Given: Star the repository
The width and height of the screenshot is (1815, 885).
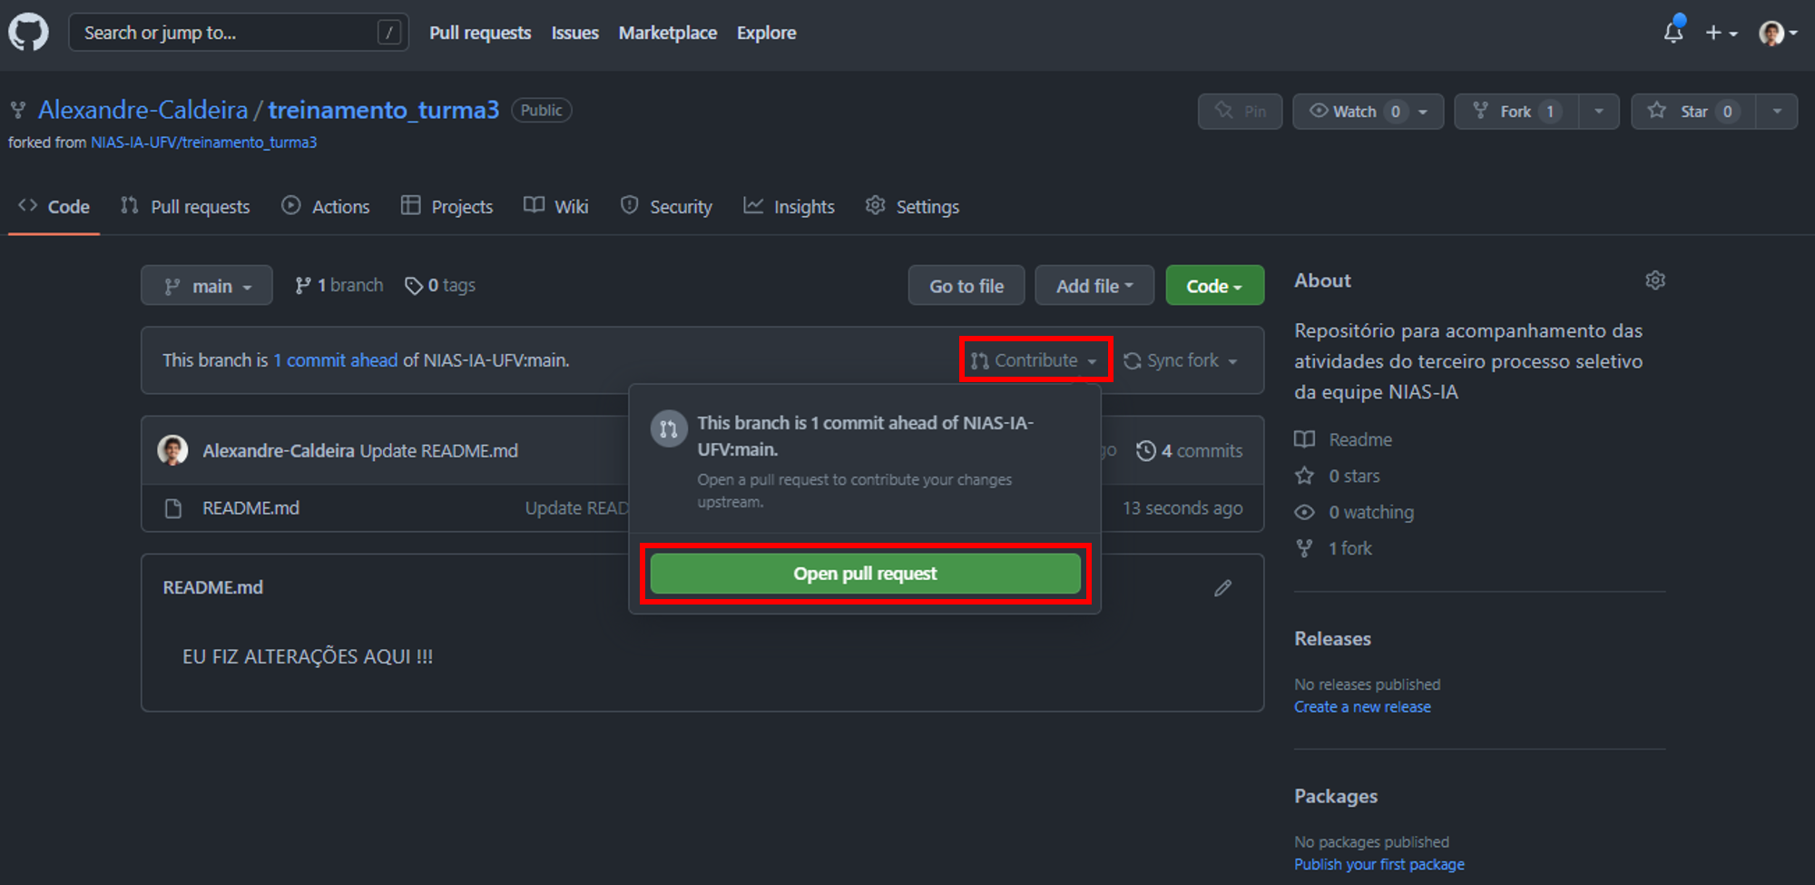Looking at the screenshot, I should (1693, 111).
